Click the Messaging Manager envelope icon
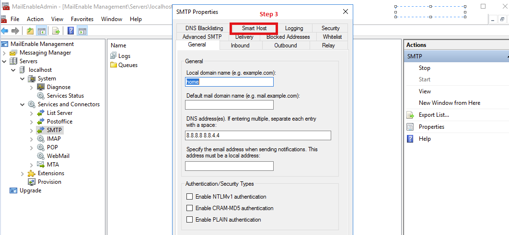509x235 pixels. [x=13, y=53]
